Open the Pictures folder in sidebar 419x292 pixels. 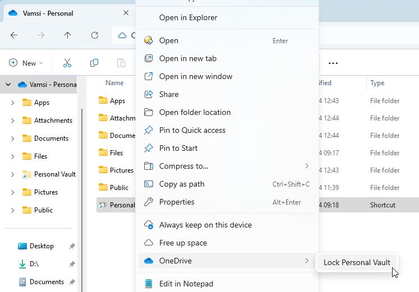pos(45,192)
